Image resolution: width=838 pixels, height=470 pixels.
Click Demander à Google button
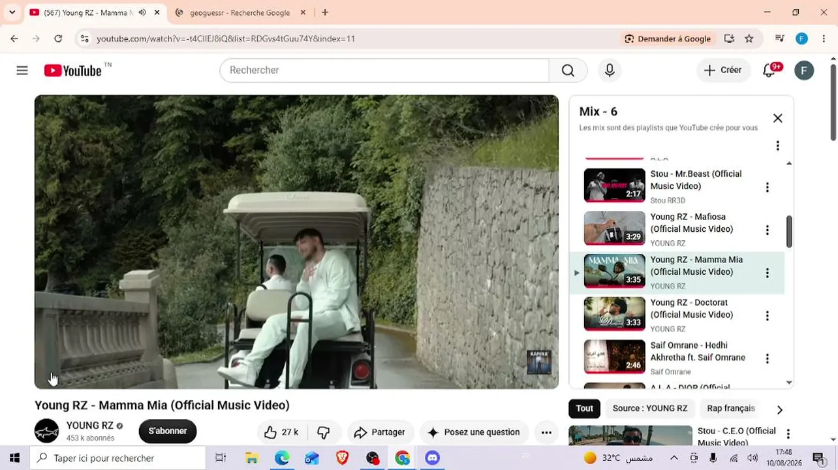pos(668,39)
